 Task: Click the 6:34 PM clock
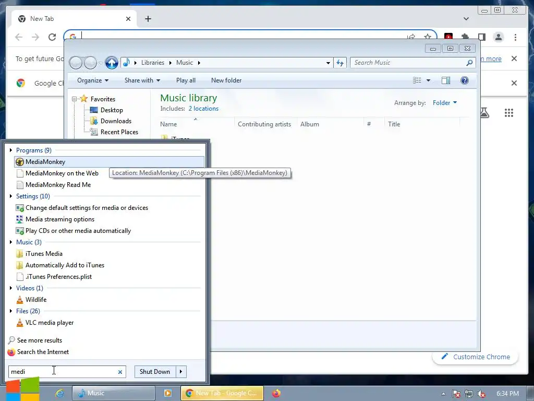click(x=507, y=394)
